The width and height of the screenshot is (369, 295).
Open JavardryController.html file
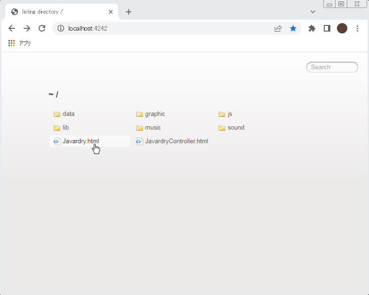(x=177, y=141)
